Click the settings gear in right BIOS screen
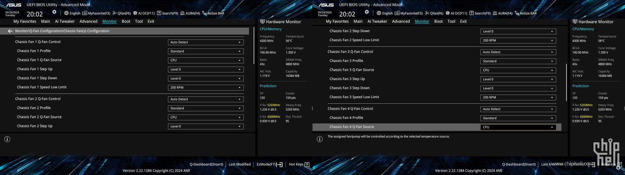The image size is (625, 175). (367, 12)
